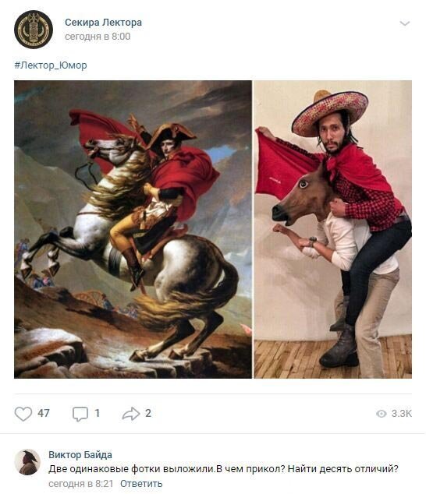Expand the post options chevron menu

pyautogui.click(x=404, y=23)
